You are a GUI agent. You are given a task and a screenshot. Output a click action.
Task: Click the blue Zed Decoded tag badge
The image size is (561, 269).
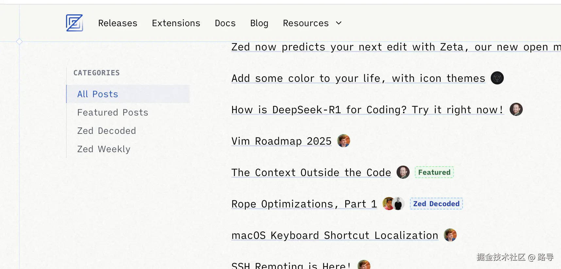coord(436,204)
